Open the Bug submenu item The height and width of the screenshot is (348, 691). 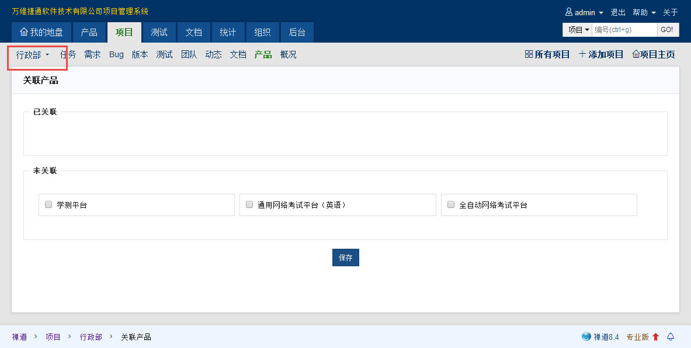(116, 54)
